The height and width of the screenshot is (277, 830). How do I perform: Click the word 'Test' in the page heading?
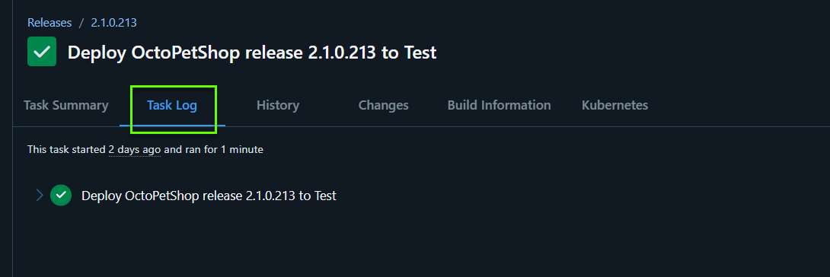click(420, 53)
